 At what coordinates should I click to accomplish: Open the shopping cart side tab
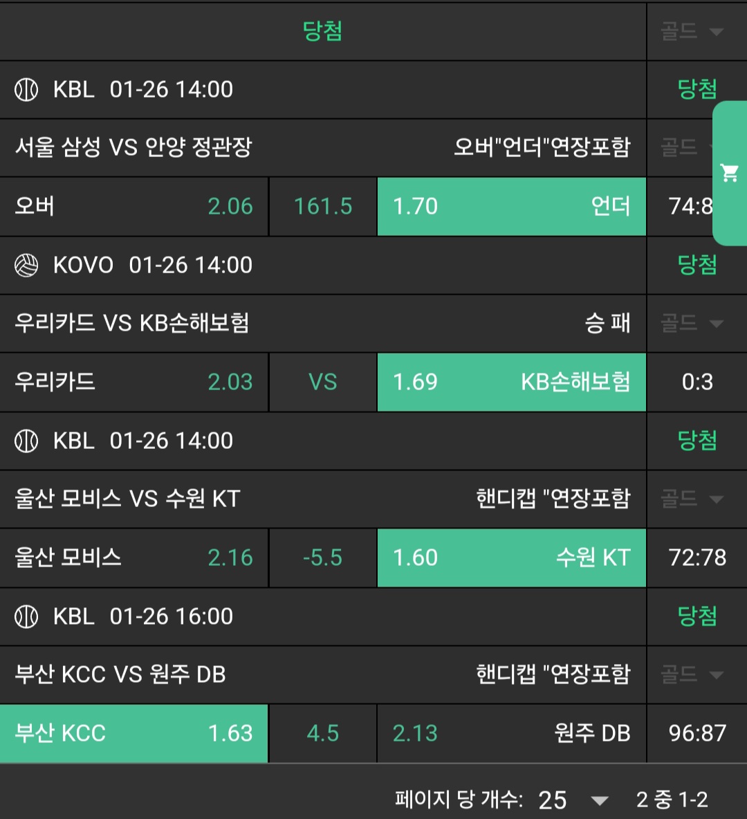tap(730, 173)
